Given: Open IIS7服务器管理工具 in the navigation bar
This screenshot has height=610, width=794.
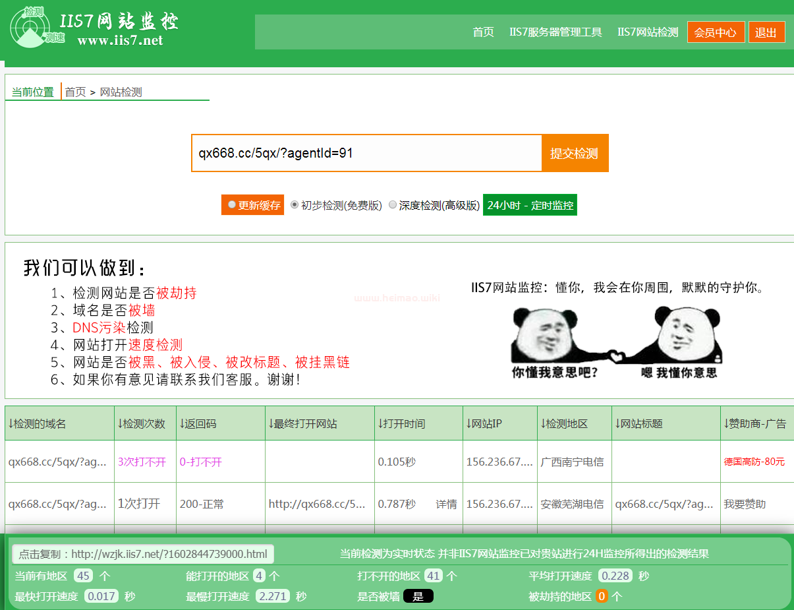Looking at the screenshot, I should 555,32.
